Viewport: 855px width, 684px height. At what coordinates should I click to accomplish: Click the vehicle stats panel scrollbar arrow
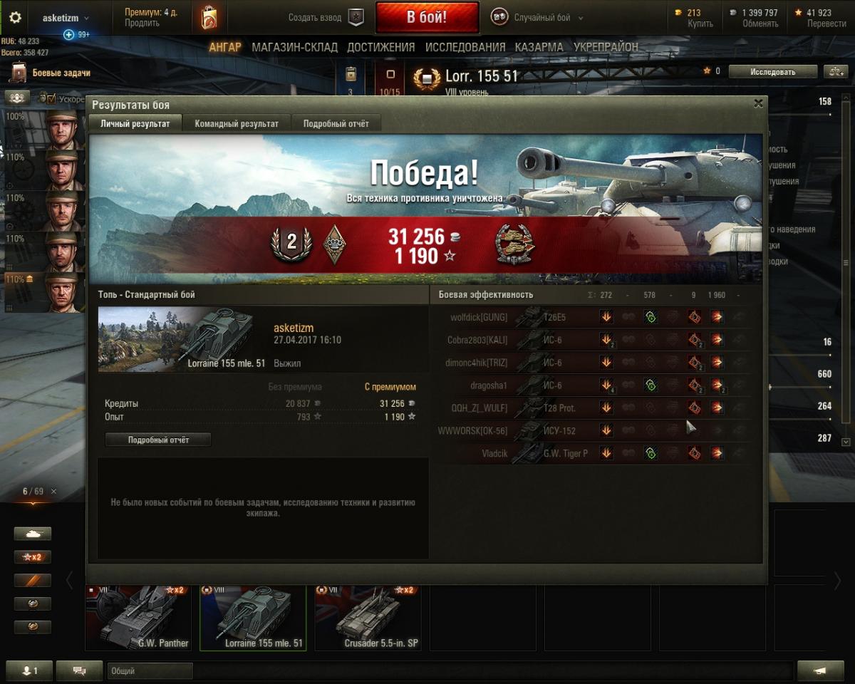[x=846, y=442]
